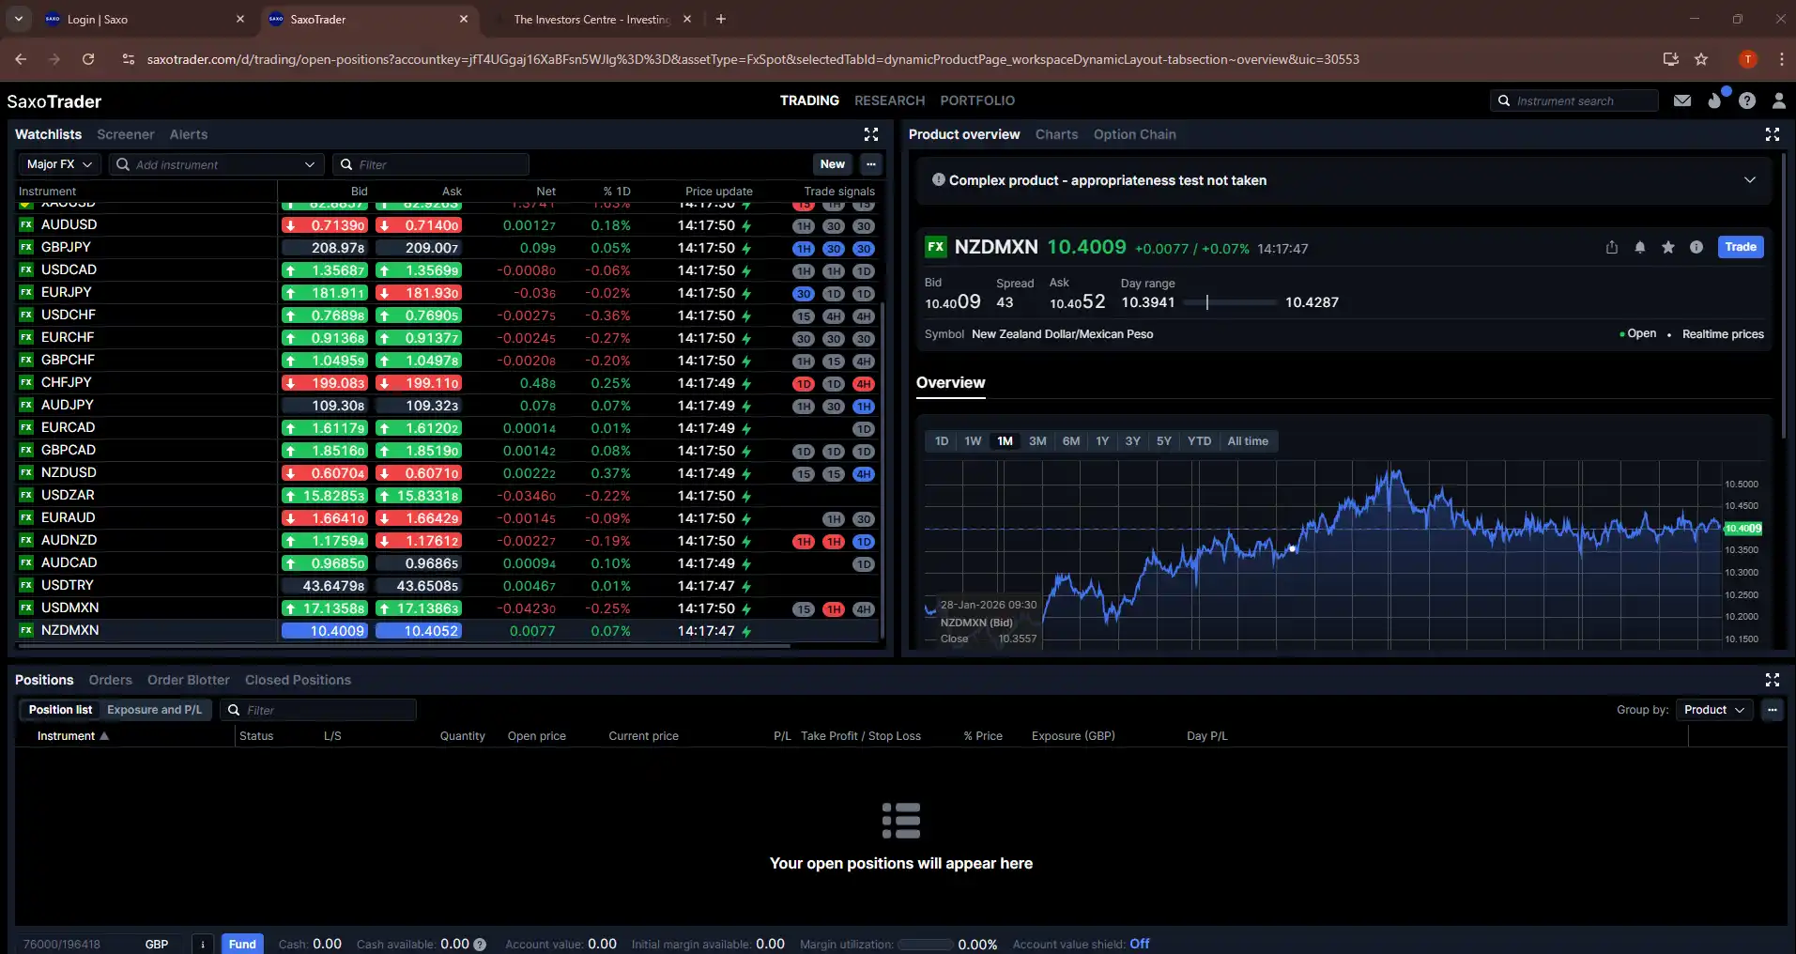Open the Closed Positions tab
Viewport: 1796px width, 954px height.
coord(298,680)
